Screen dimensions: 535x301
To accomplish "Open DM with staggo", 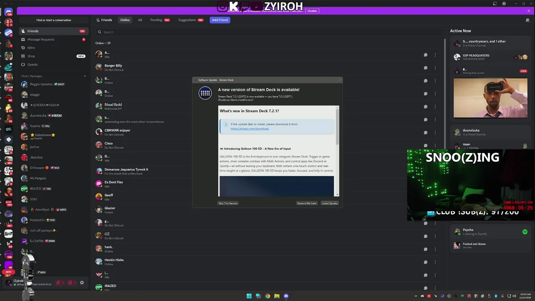I will click(53, 94).
